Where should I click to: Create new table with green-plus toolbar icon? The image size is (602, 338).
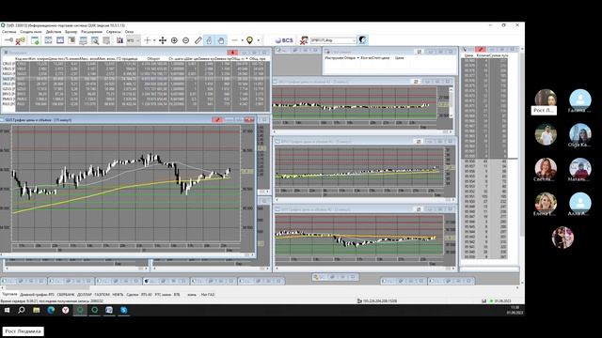pyautogui.click(x=36, y=40)
